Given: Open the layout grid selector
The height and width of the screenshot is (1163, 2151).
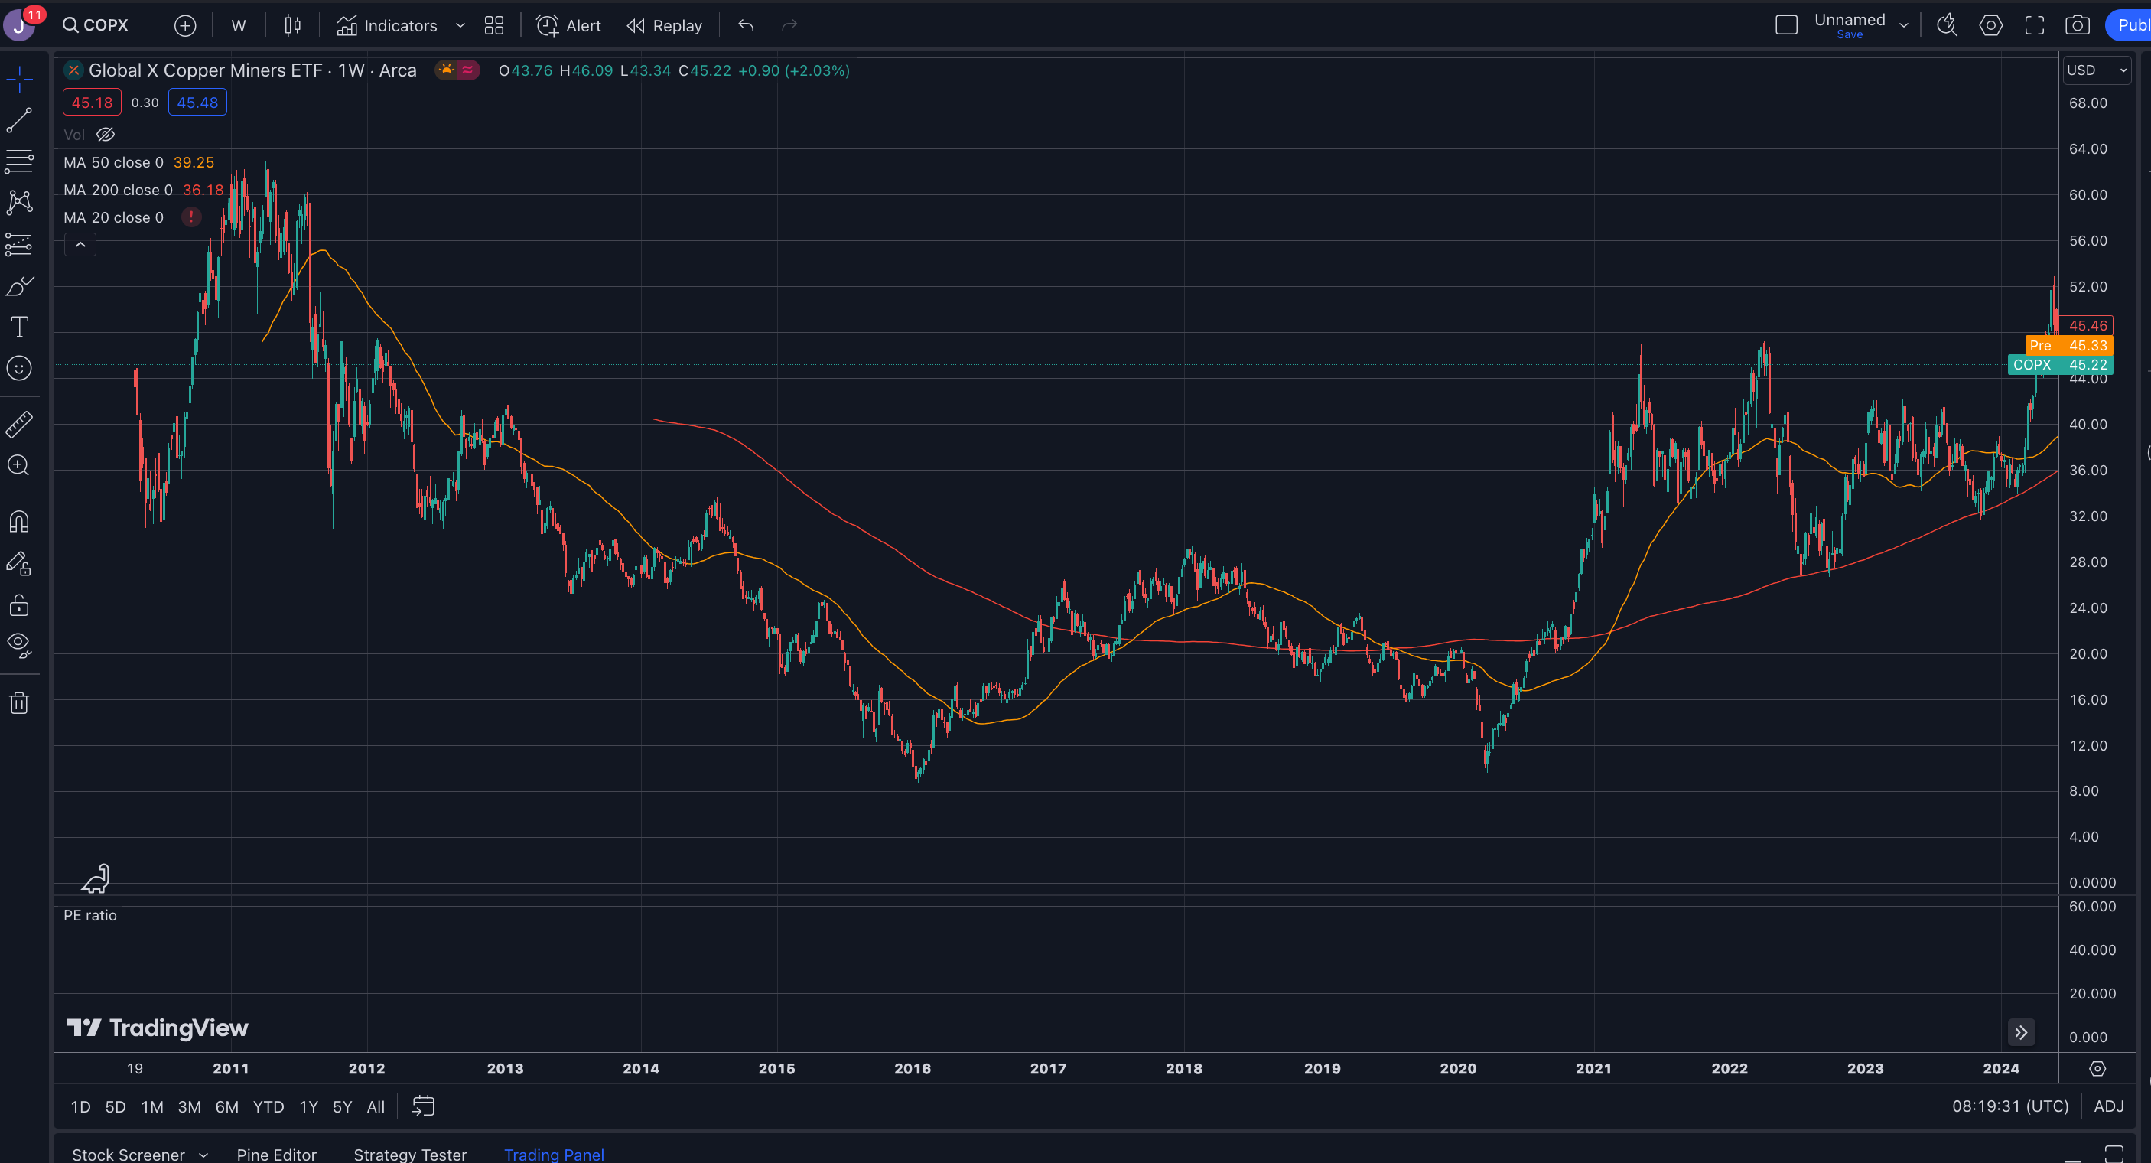Looking at the screenshot, I should pos(494,26).
